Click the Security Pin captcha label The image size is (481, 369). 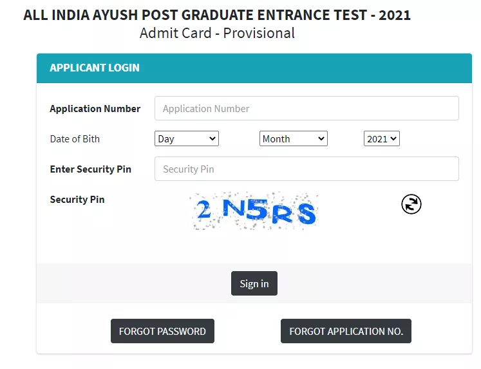click(x=77, y=200)
